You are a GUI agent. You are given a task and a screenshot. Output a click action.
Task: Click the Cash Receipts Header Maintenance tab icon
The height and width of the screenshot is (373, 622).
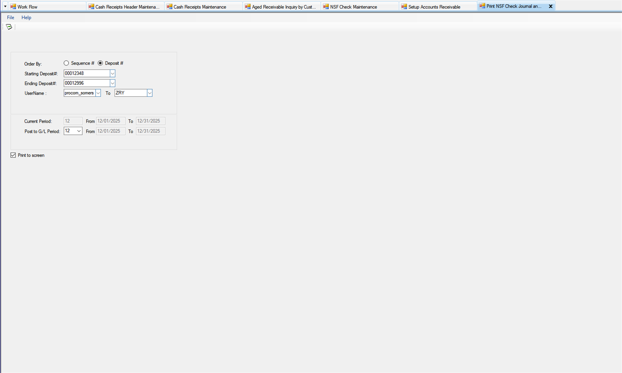(91, 6)
